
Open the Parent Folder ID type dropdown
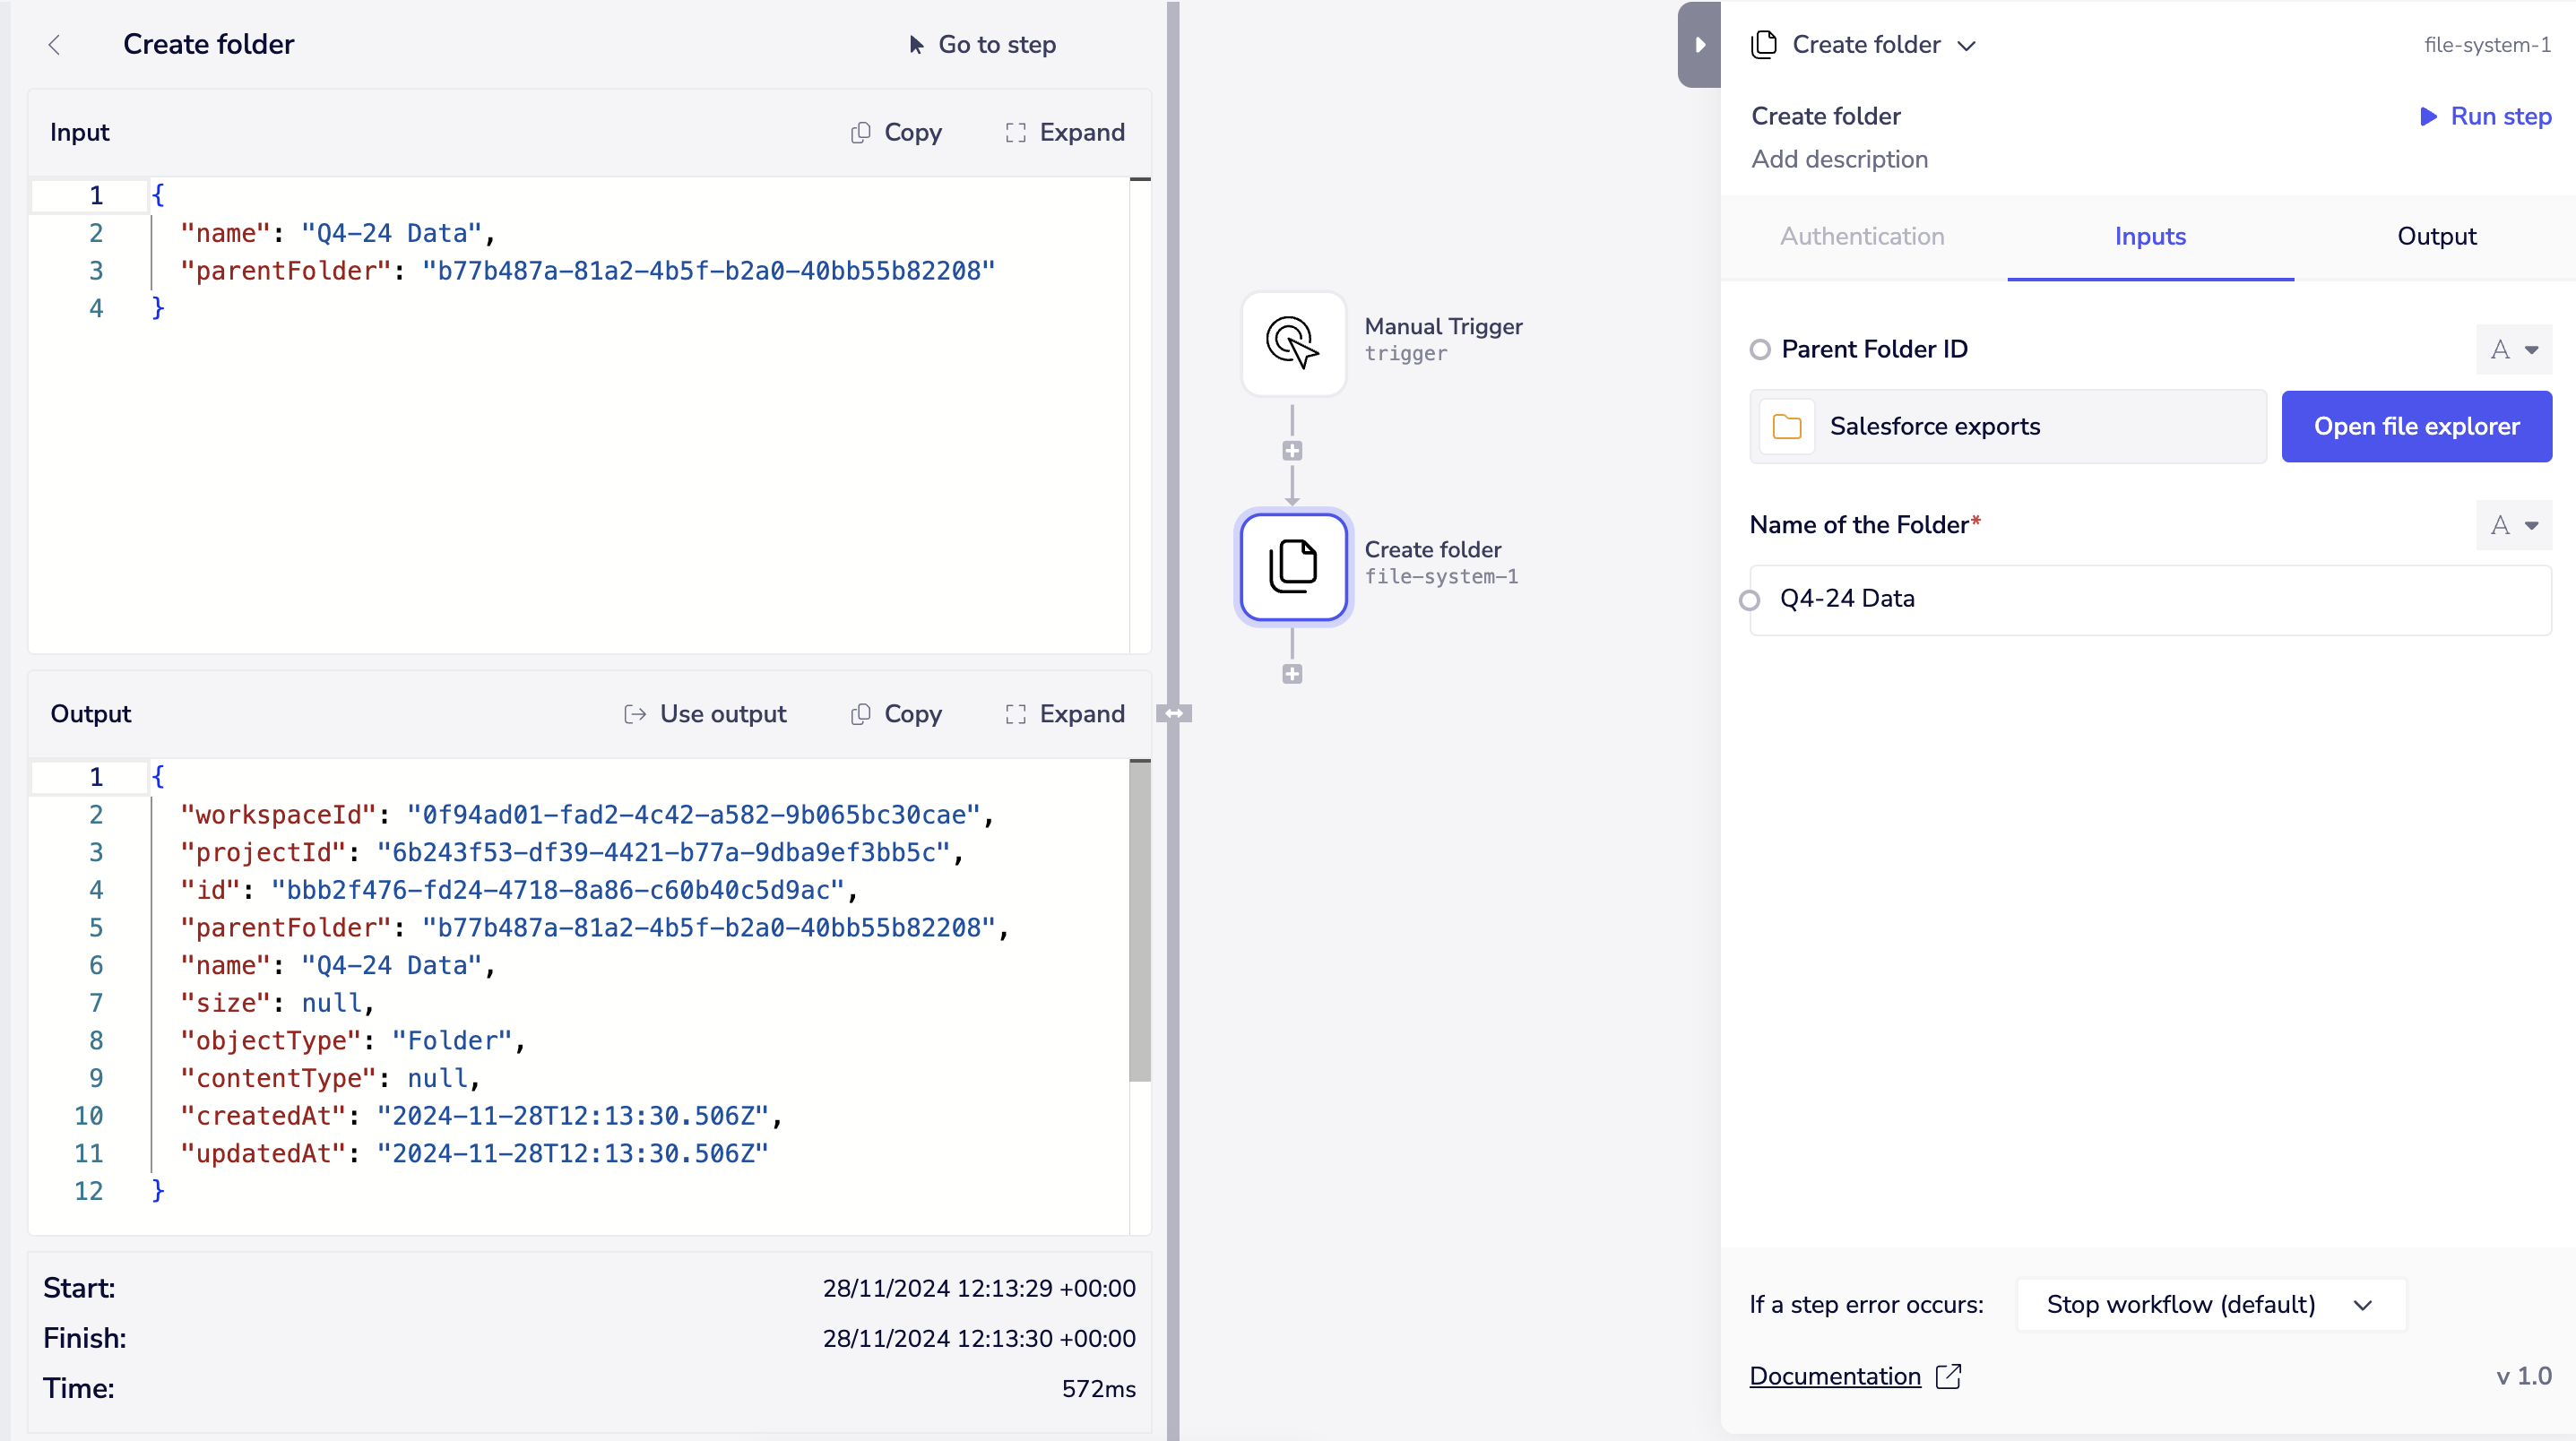2513,350
